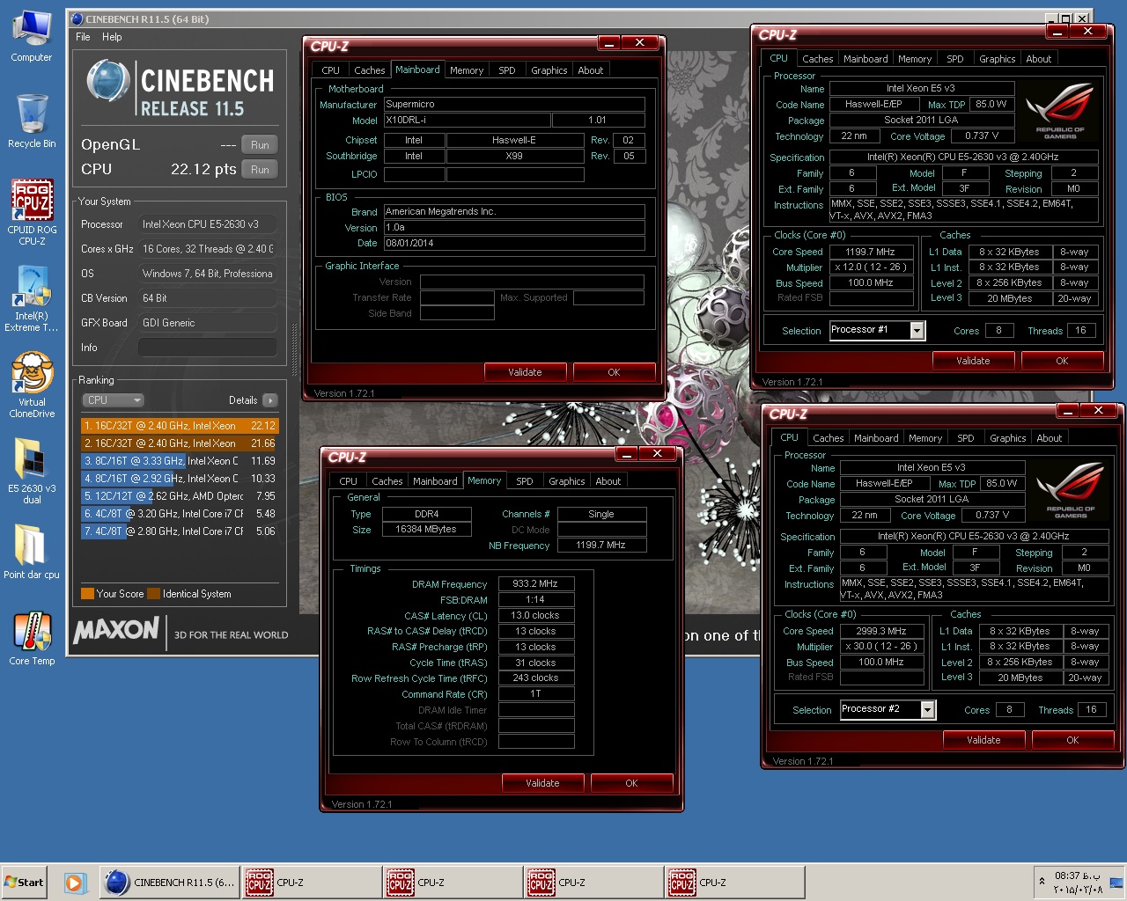Select ranking row 4 8C/16T @ 2.92 GHz
The height and width of the screenshot is (901, 1127).
(x=180, y=479)
